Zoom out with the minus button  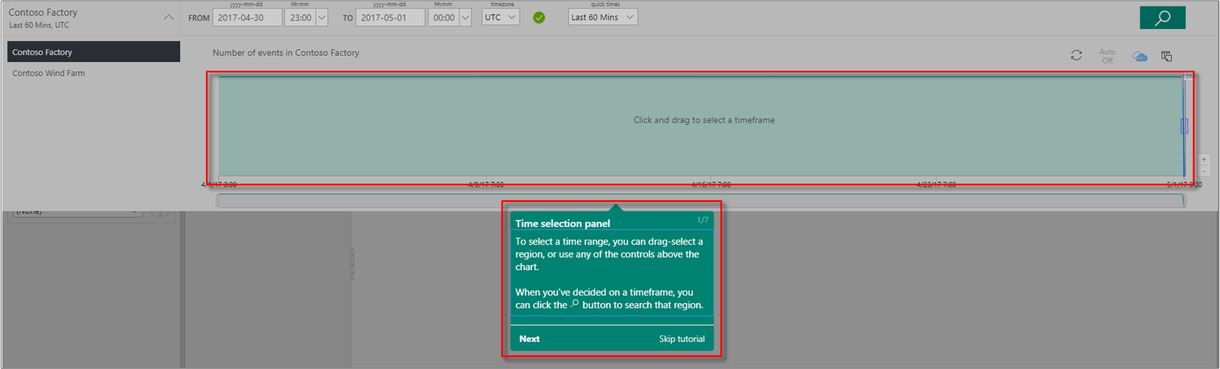click(1204, 171)
